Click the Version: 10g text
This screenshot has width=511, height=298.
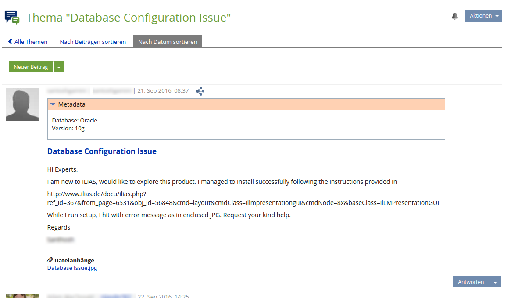68,129
